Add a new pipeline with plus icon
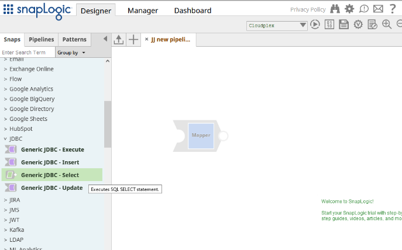Viewport: 402px width, 250px height. [133, 40]
